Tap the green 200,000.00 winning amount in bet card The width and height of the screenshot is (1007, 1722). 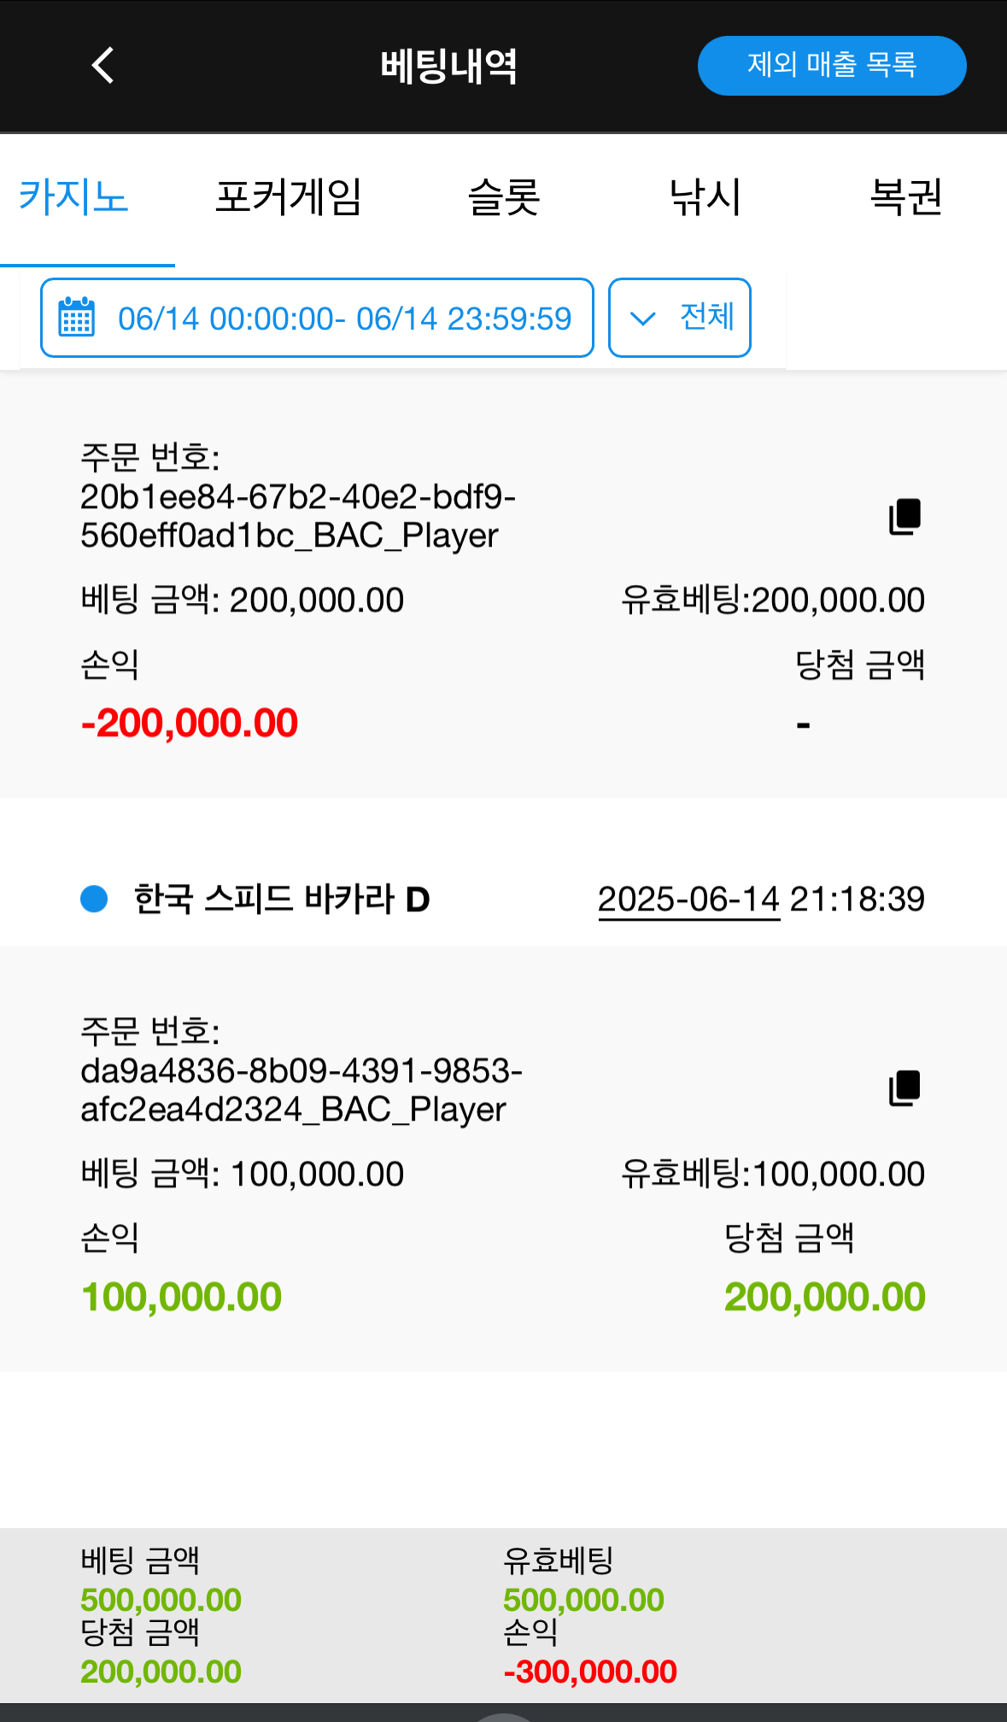click(824, 1297)
